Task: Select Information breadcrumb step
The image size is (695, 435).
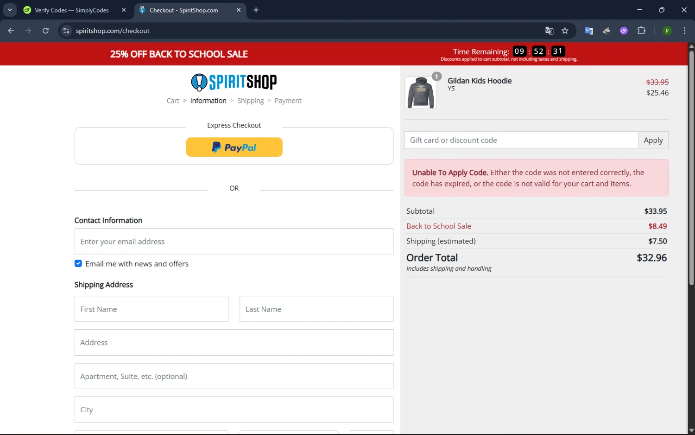Action: coord(208,101)
